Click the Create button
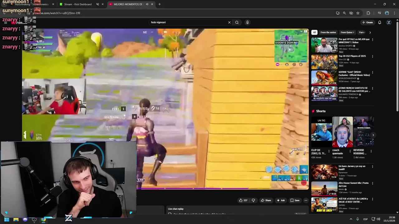399x224 pixels. pyautogui.click(x=368, y=22)
